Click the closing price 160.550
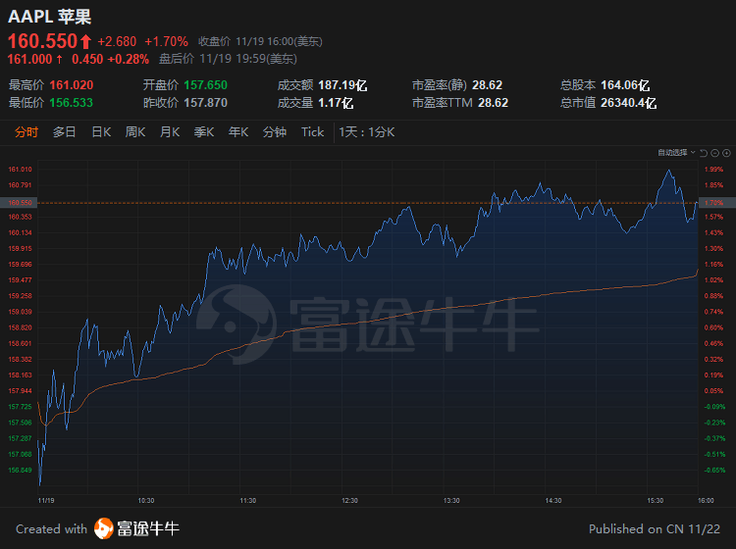Screen dimensions: 736x549 click(x=42, y=41)
